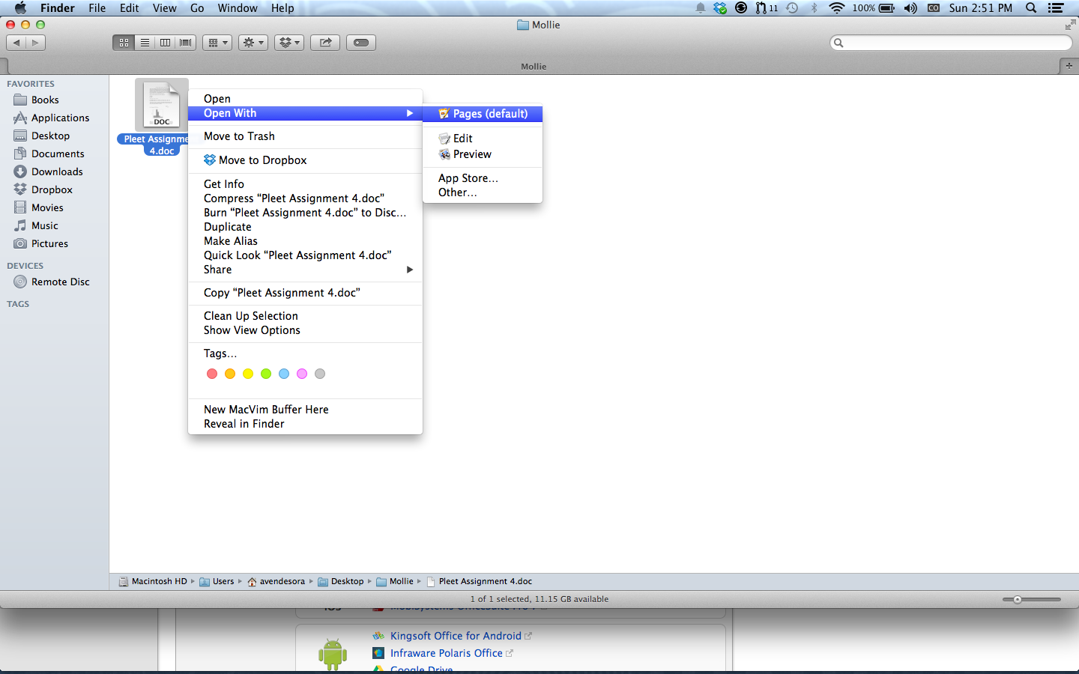The width and height of the screenshot is (1079, 674).
Task: Switch to list view in toolbar
Action: pos(145,43)
